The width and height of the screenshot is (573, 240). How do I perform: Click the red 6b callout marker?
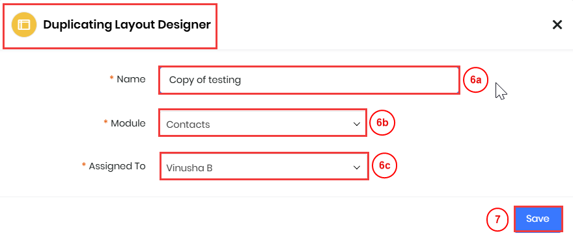382,123
